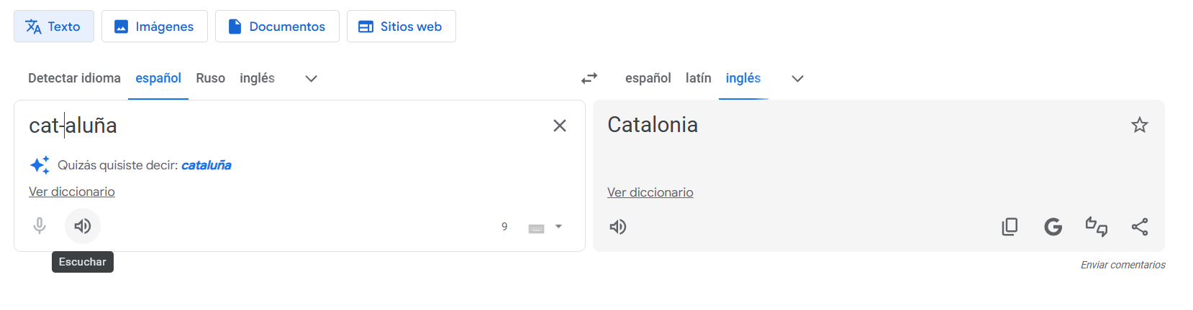Viewport: 1193px width, 310px height.
Task: Accept the suggested correction cataluña
Action: coord(206,165)
